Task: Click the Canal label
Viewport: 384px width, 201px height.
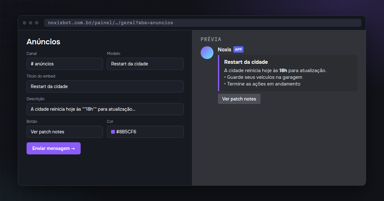Action: (31, 54)
